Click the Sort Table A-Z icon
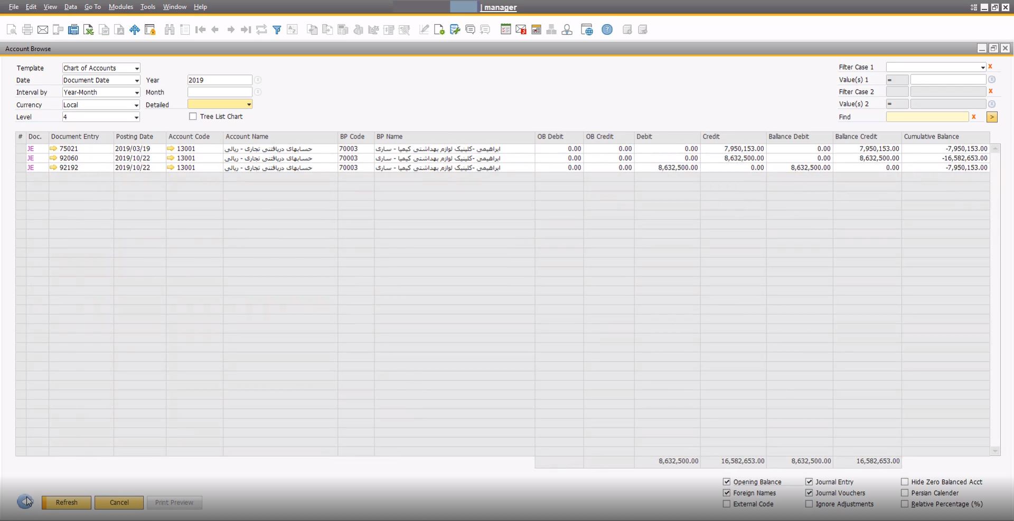 (292, 30)
